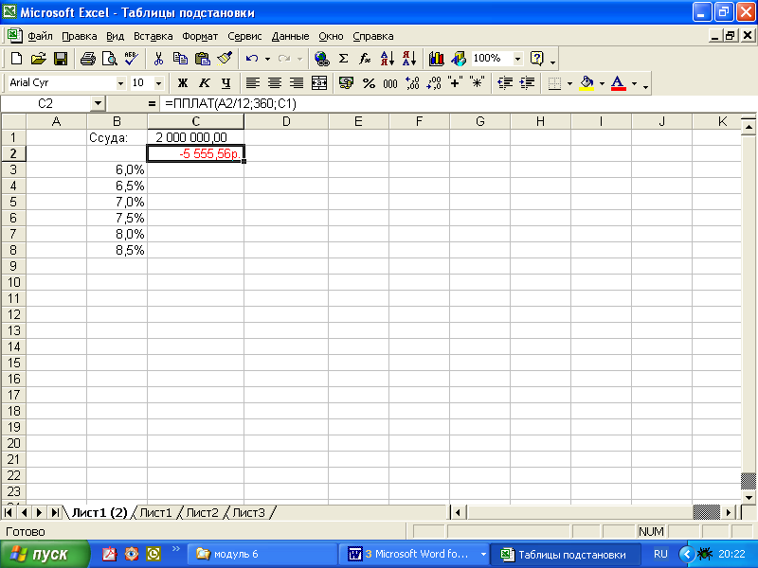Image resolution: width=758 pixels, height=568 pixels.
Task: Merge and center cells icon
Action: tap(319, 83)
